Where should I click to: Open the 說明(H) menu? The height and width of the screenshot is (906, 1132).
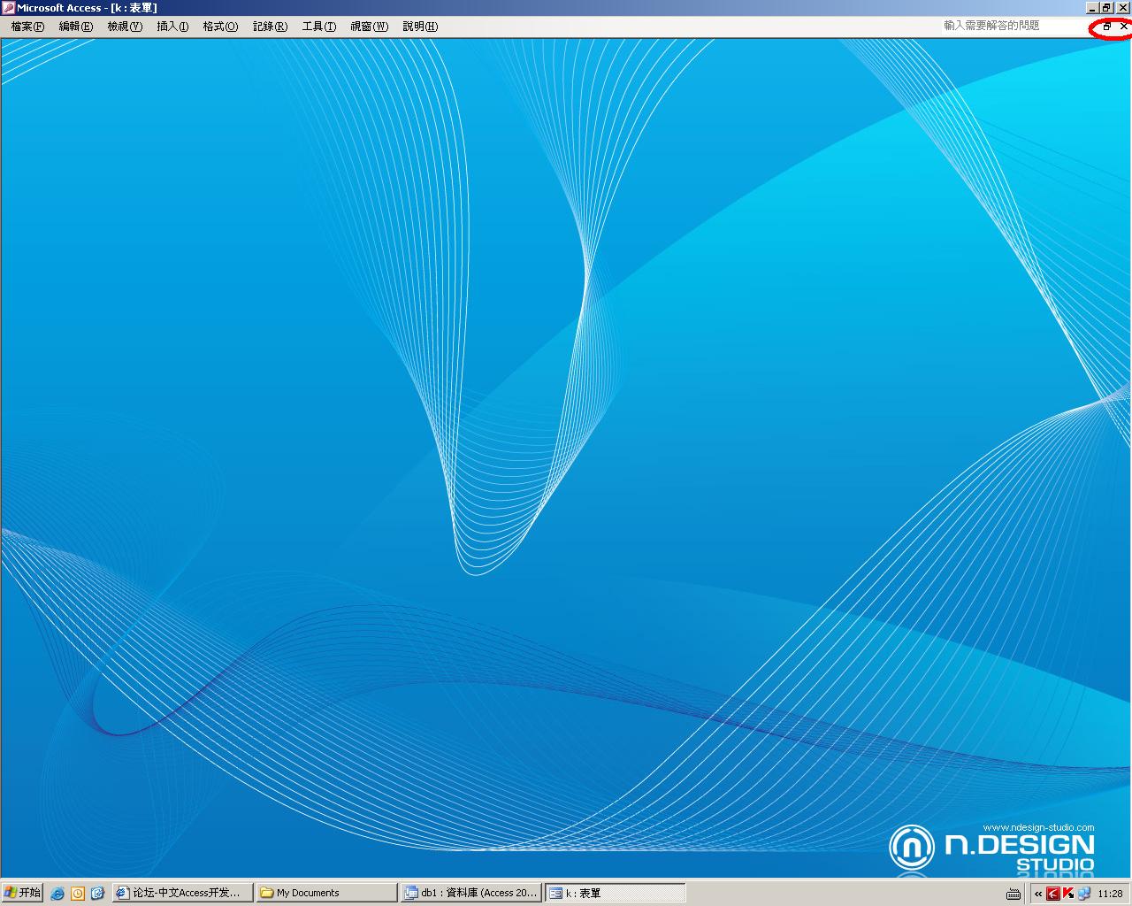click(x=420, y=27)
